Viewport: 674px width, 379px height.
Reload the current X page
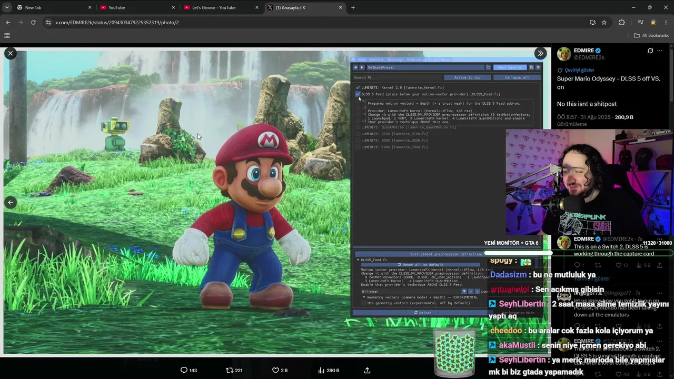point(33,22)
